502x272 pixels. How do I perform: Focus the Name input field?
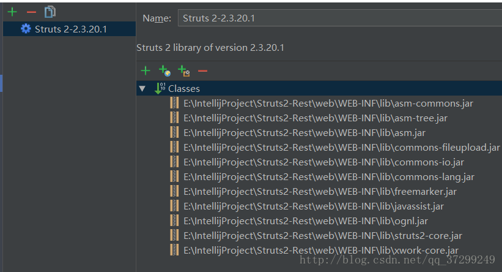340,18
